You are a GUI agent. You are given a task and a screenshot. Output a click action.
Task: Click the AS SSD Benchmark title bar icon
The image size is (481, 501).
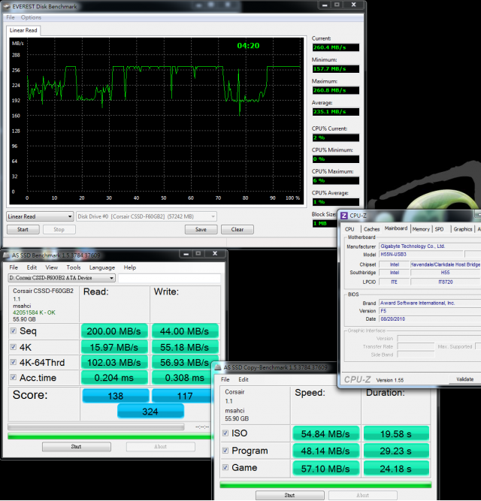click(x=6, y=255)
